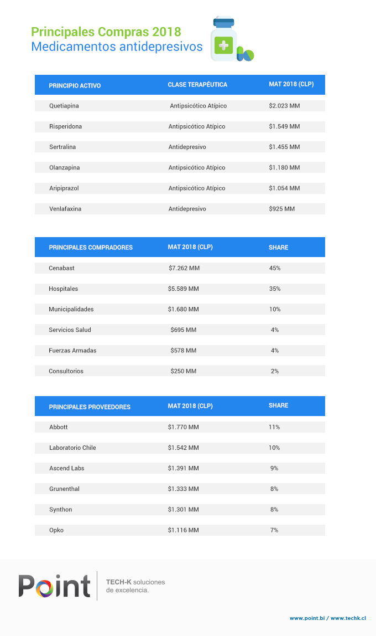Image resolution: width=376 pixels, height=636 pixels.
Task: Click the Medicamentos antidepresivos subtitle
Action: pos(117,47)
